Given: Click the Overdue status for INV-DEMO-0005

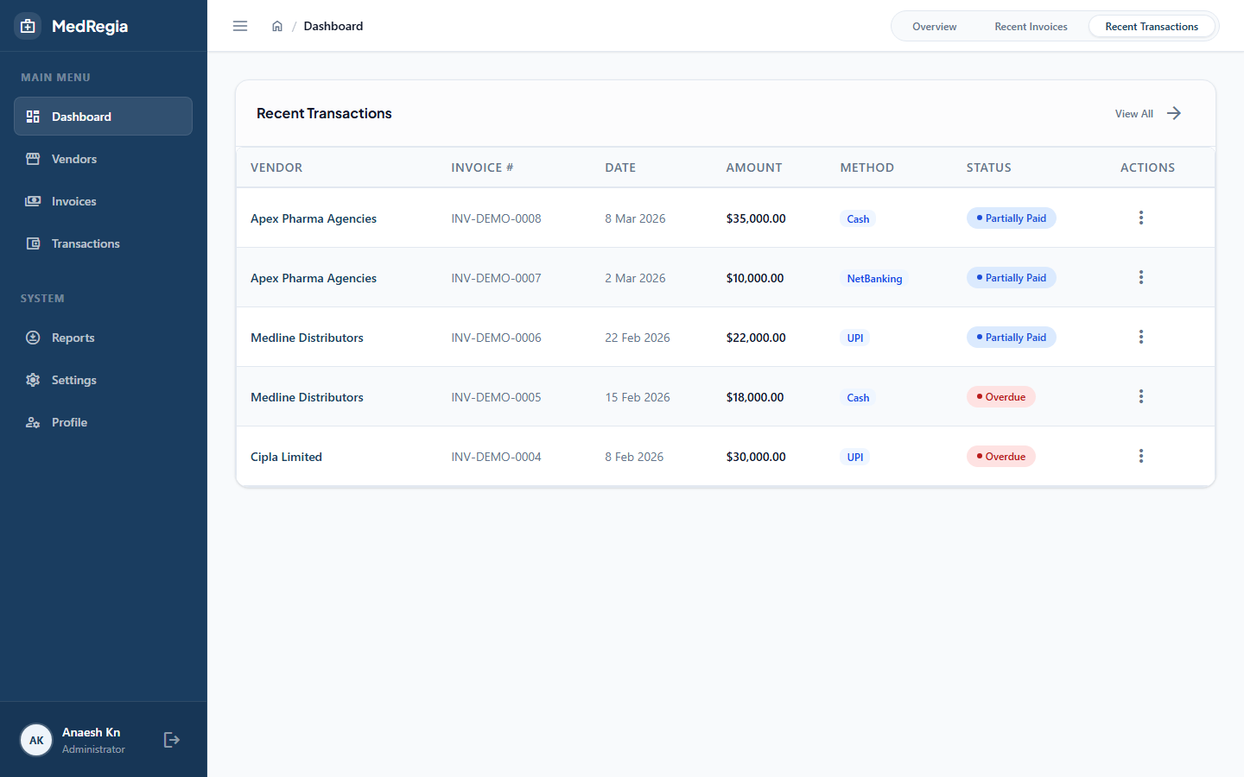Looking at the screenshot, I should (1000, 397).
